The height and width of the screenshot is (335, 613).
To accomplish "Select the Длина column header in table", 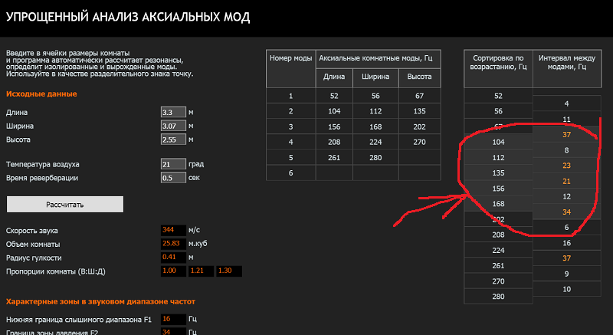I will click(x=333, y=77).
